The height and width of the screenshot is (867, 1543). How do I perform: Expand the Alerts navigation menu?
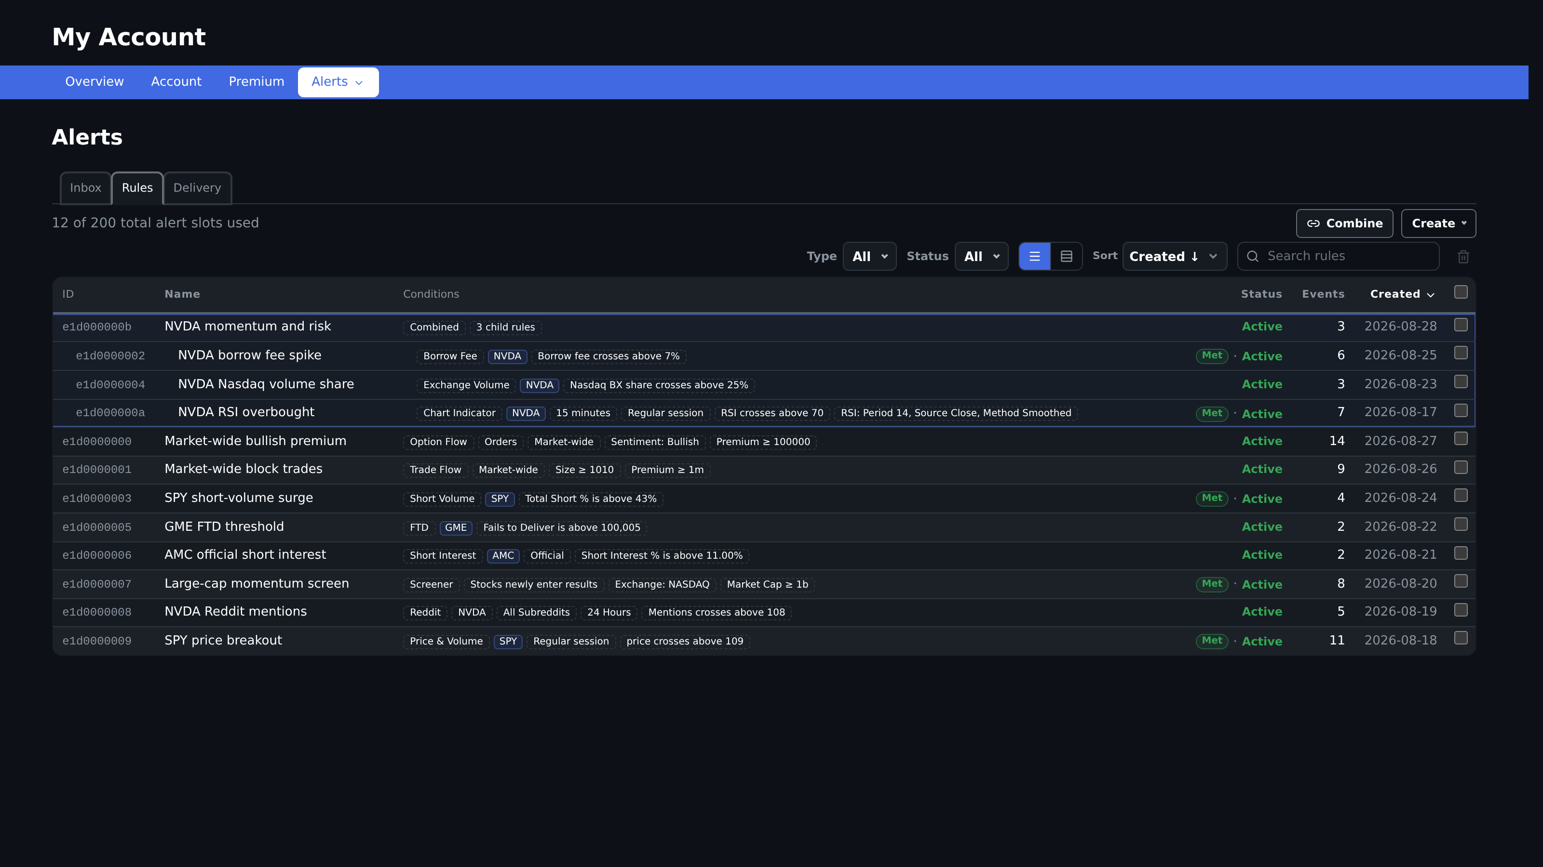(x=338, y=82)
